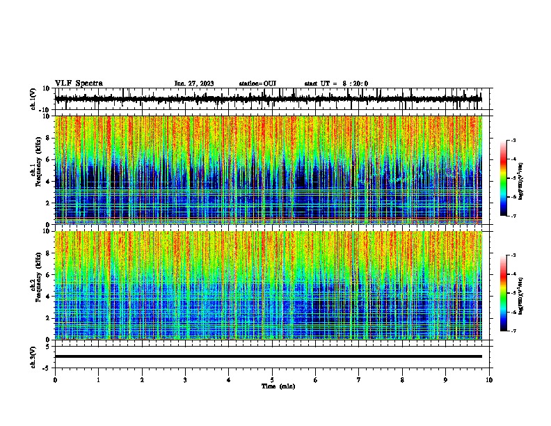This screenshot has width=551, height=426.
Task: Click the ch.2 spectrogram plot
Action: pyautogui.click(x=269, y=285)
